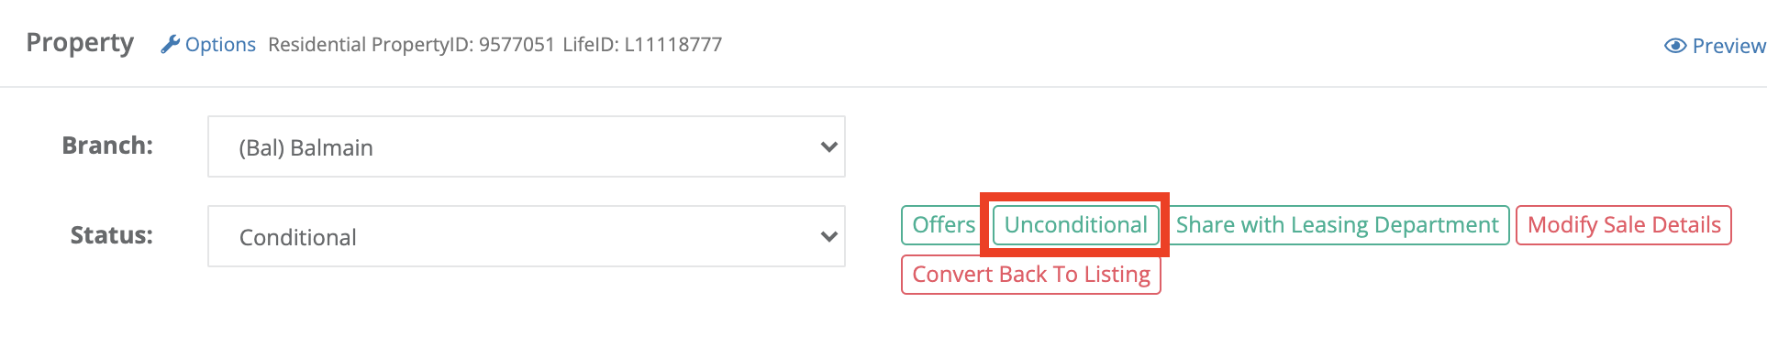Click the eye icon next to Preview
The height and width of the screenshot is (357, 1767).
[1675, 46]
